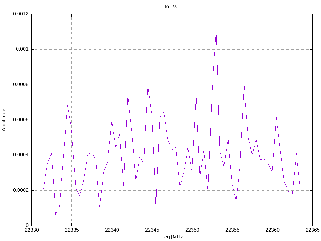
Task: Click x-axis tick label 22335
Action: 72,230
